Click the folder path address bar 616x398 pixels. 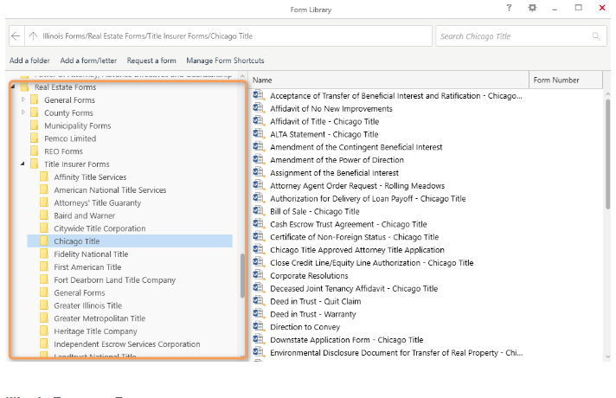pos(228,36)
